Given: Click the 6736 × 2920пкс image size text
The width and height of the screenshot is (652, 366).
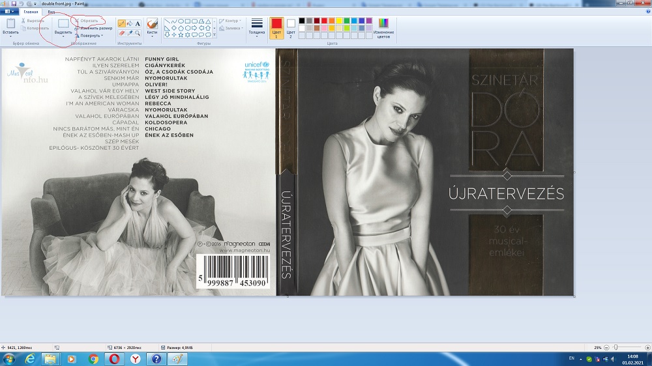Looking at the screenshot, I should pyautogui.click(x=127, y=347).
